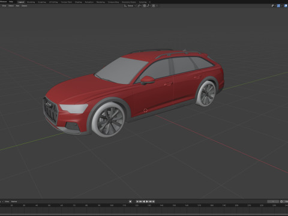Open the snapping options dropdown
Screen dimensions: 288x216
pyautogui.click(x=149, y=6)
